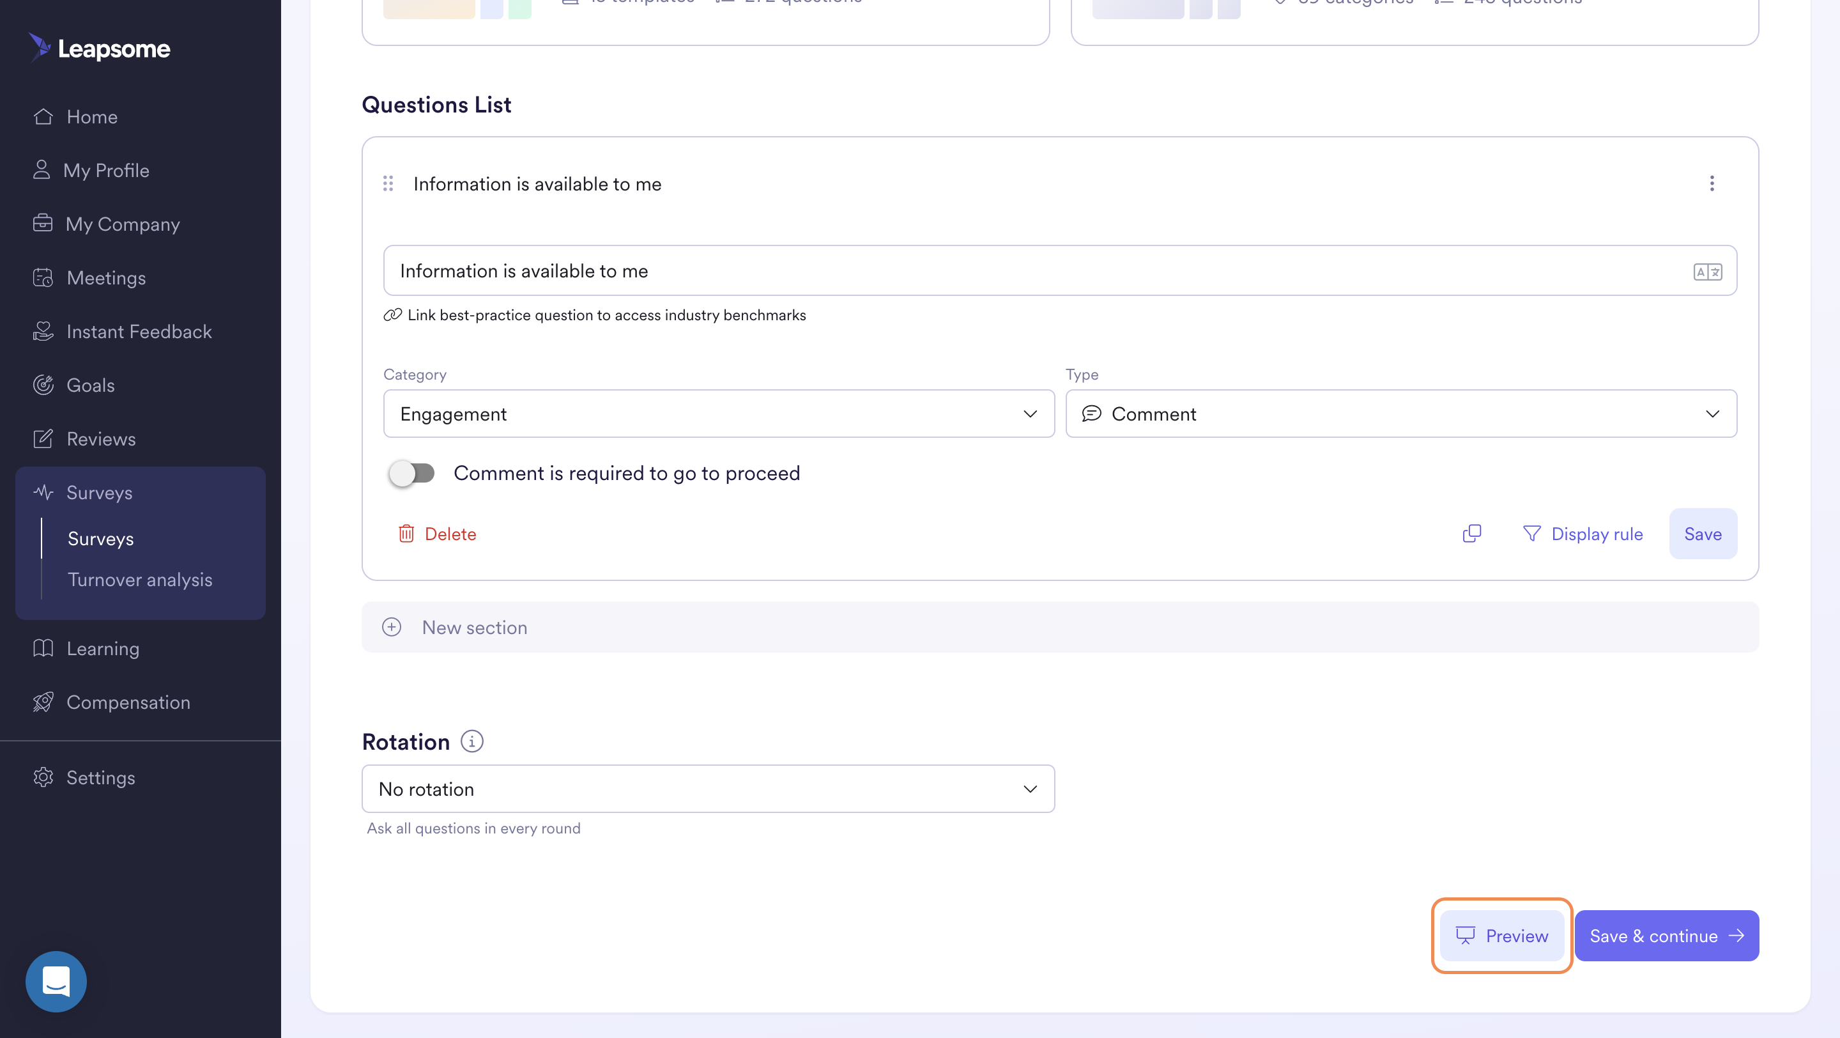
Task: Open the question three-dot options menu
Action: pos(1712,183)
